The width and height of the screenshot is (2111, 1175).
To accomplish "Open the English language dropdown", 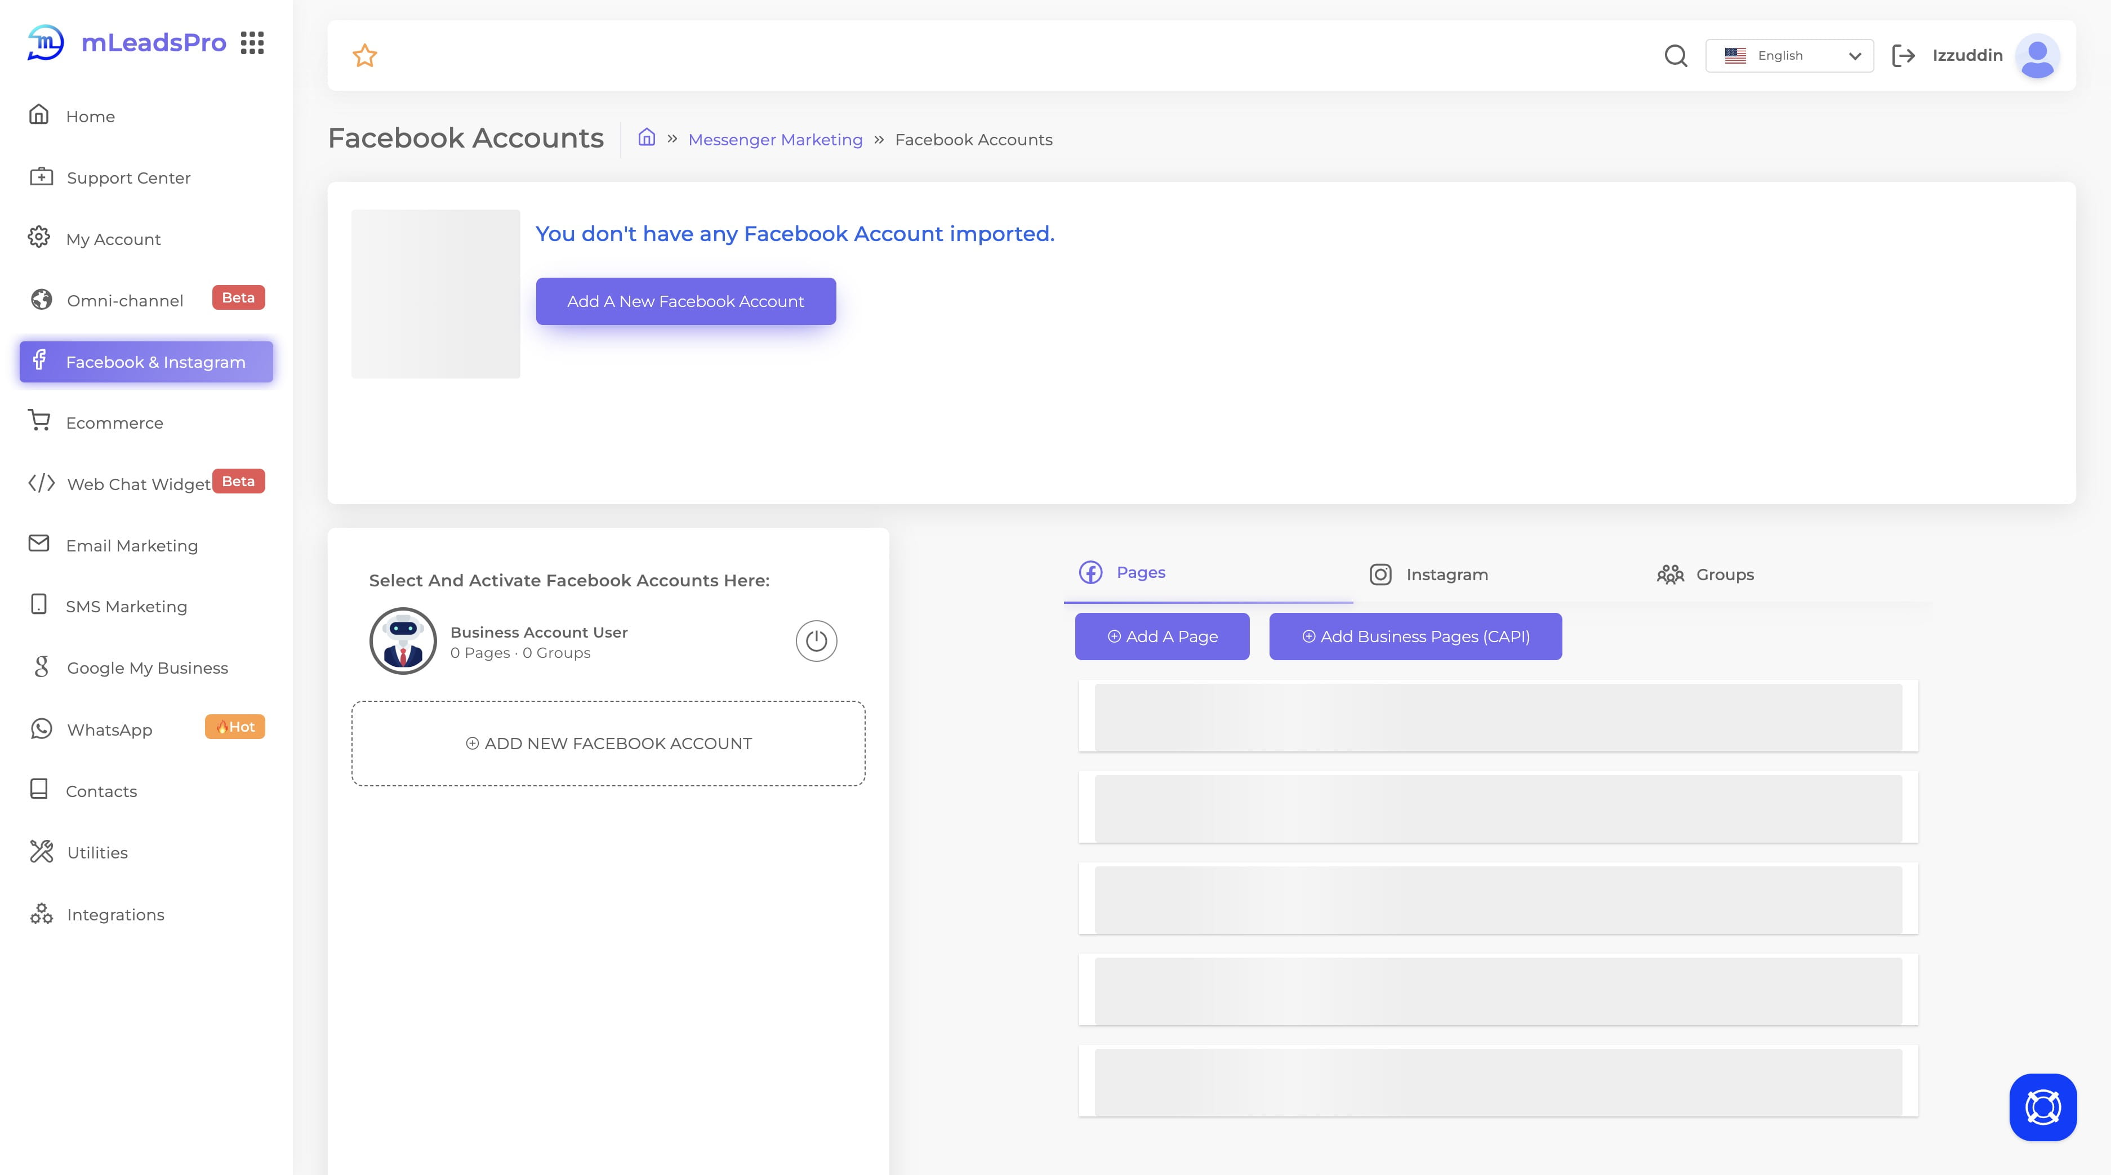I will click(1790, 56).
